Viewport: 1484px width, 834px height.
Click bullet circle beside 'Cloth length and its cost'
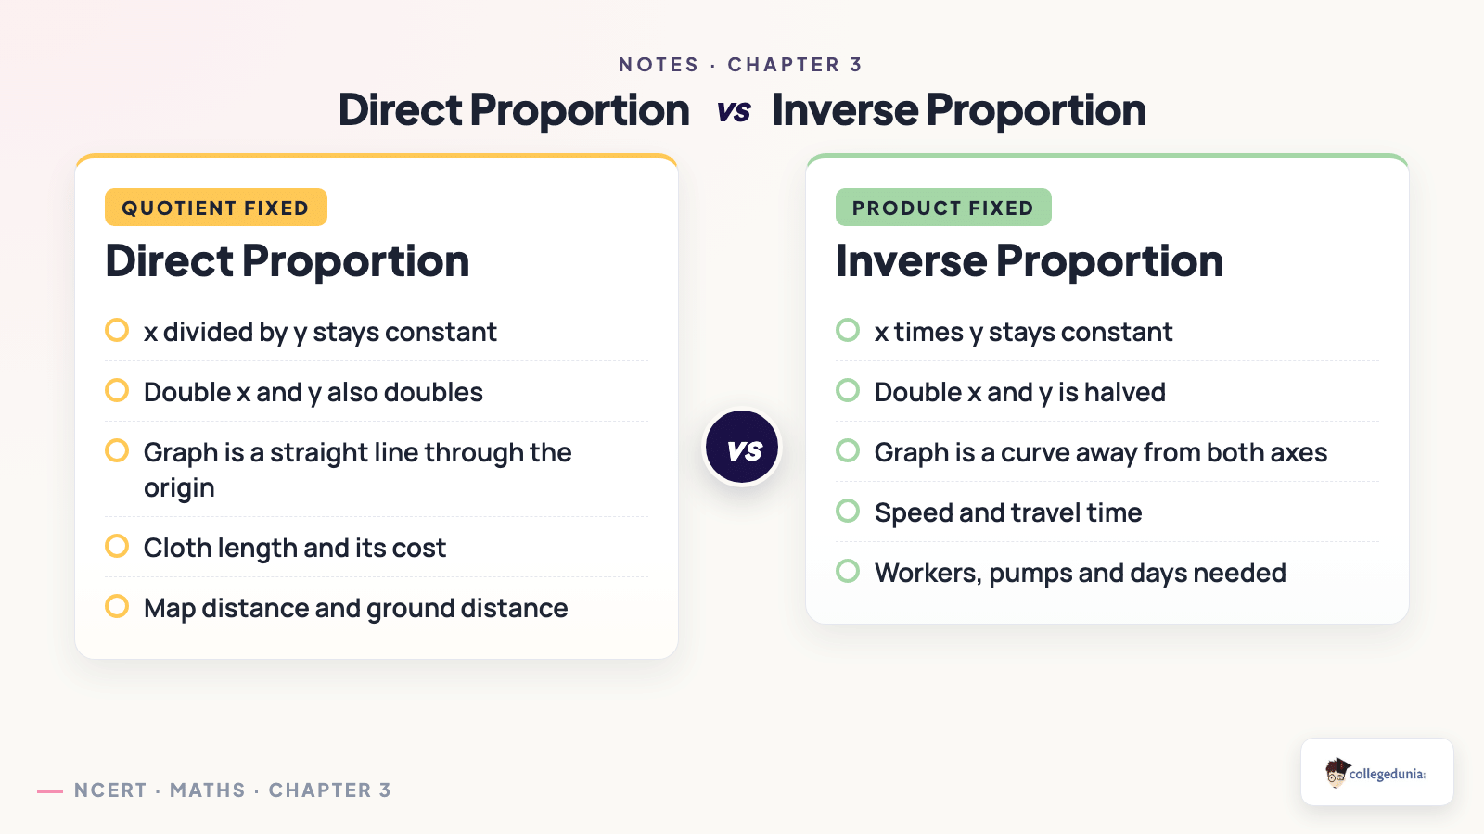pos(117,546)
